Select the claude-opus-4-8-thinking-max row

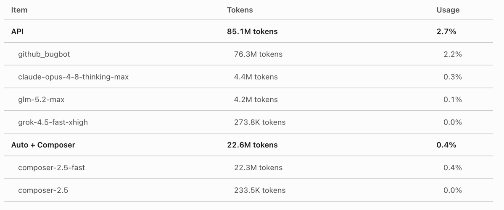click(x=248, y=77)
